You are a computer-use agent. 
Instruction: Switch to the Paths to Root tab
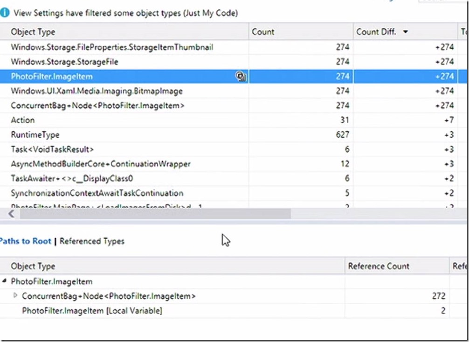click(x=25, y=241)
